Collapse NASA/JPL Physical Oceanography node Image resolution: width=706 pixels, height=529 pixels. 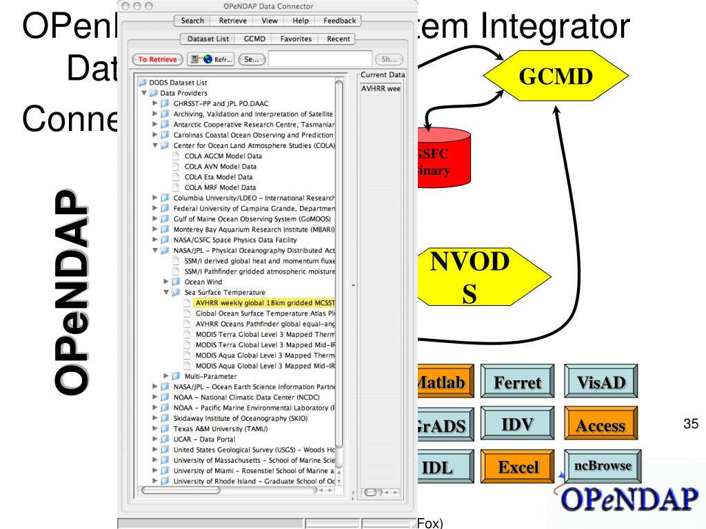click(x=155, y=250)
